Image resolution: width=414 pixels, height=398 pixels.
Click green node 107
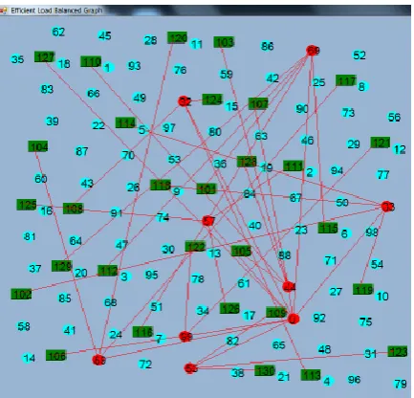(258, 104)
